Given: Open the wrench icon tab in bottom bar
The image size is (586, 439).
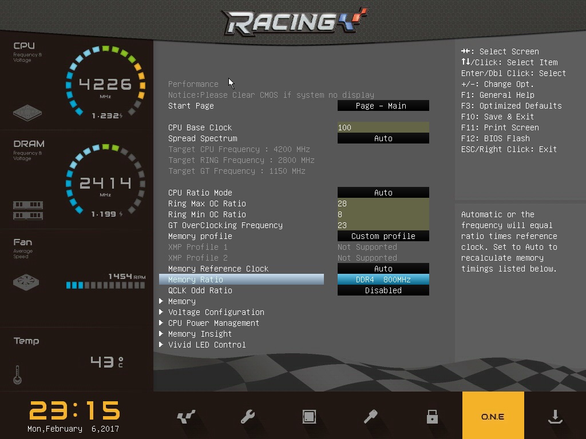Looking at the screenshot, I should [248, 416].
